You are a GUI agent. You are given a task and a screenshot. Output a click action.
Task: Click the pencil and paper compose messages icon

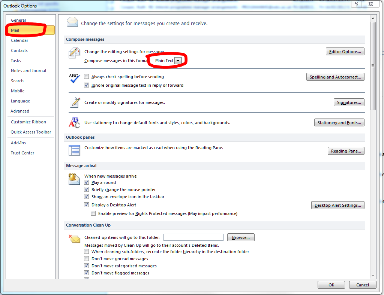pos(74,53)
